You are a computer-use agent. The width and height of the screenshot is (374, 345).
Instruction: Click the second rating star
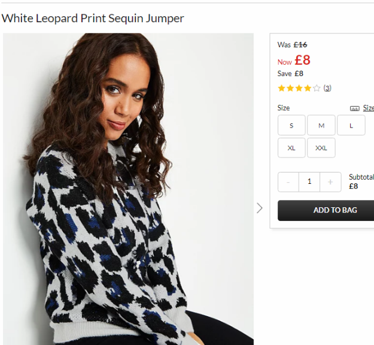click(290, 88)
